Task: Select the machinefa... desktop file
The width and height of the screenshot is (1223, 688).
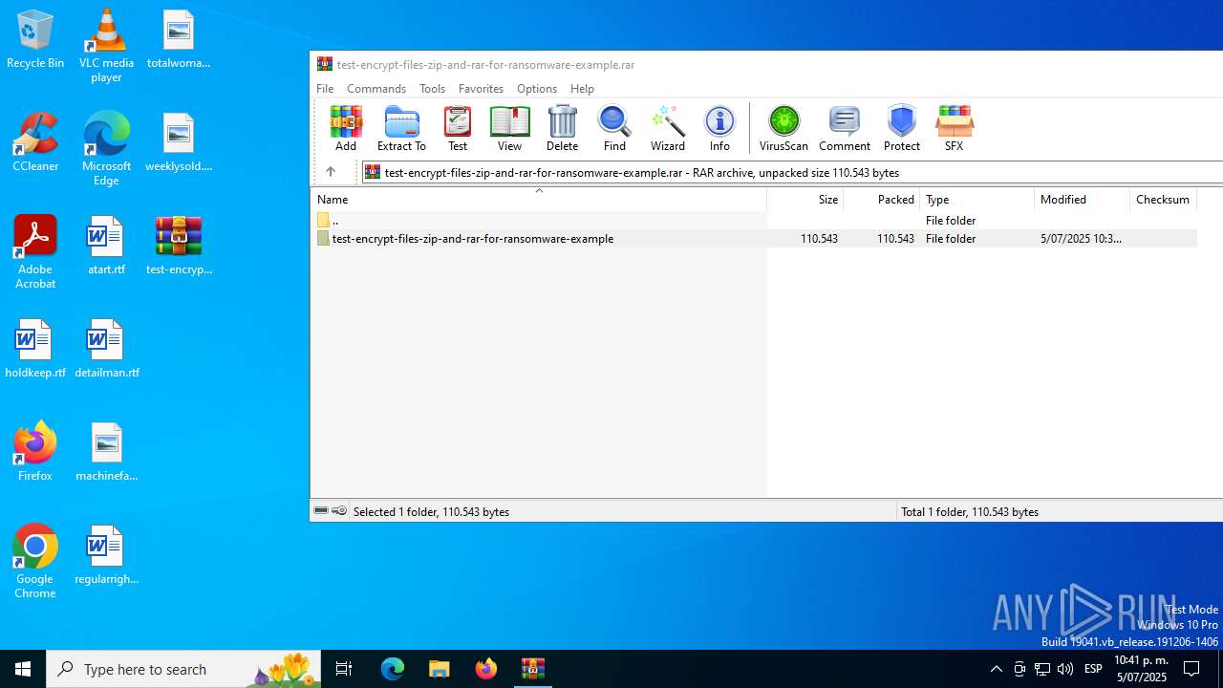Action: pyautogui.click(x=106, y=452)
